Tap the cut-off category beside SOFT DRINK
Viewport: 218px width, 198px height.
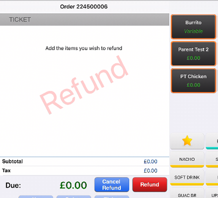[212, 177]
